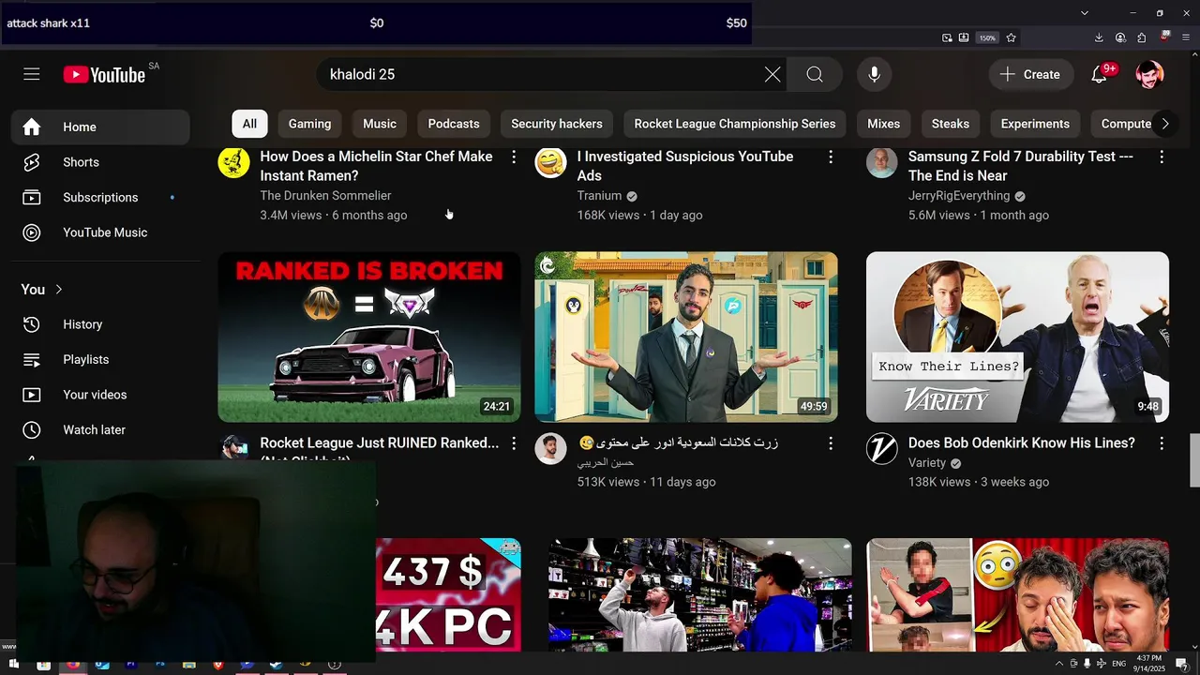The height and width of the screenshot is (675, 1200).
Task: Expand the You section chevron
Action: (x=58, y=290)
